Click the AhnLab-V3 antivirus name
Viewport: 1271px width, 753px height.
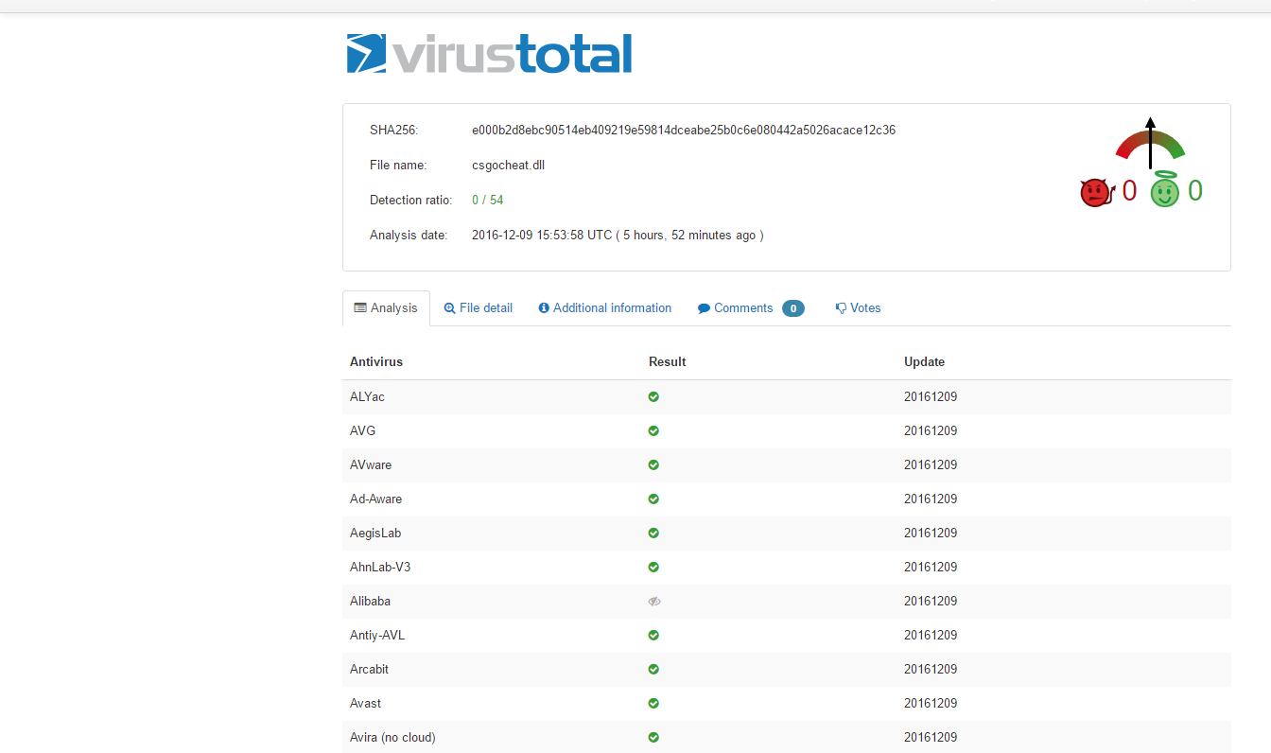pyautogui.click(x=380, y=568)
